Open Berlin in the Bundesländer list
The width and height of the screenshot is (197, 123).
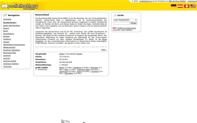6,31
